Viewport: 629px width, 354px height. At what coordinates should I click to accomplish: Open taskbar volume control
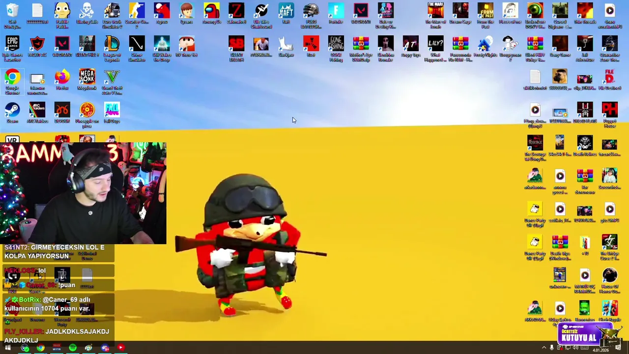(x=575, y=348)
